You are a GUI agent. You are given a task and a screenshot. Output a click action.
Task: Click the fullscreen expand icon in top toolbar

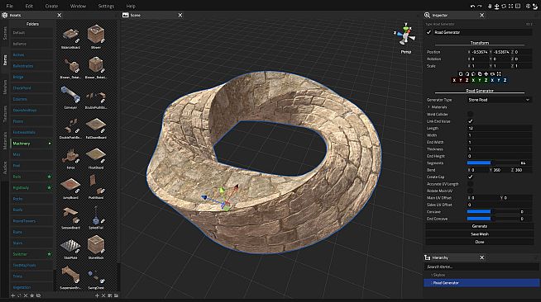[510, 7]
